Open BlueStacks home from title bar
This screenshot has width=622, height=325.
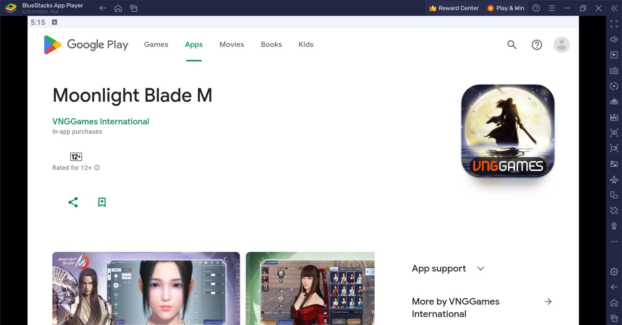(118, 8)
